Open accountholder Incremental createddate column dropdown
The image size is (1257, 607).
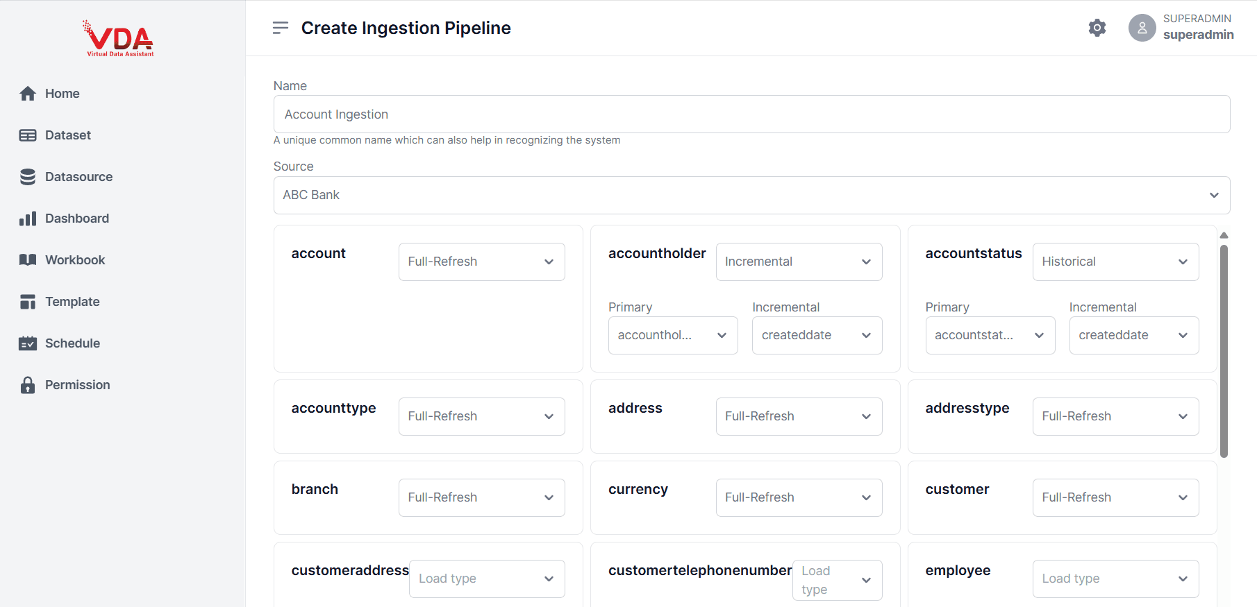(x=817, y=335)
